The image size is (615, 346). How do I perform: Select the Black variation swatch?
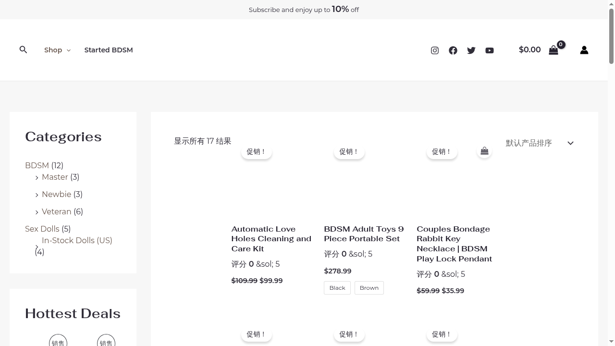point(337,288)
